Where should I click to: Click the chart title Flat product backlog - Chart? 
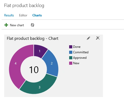pyautogui.click(x=32, y=38)
